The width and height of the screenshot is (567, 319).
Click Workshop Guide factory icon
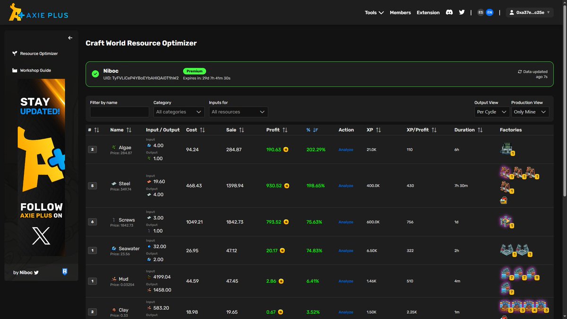(x=15, y=70)
